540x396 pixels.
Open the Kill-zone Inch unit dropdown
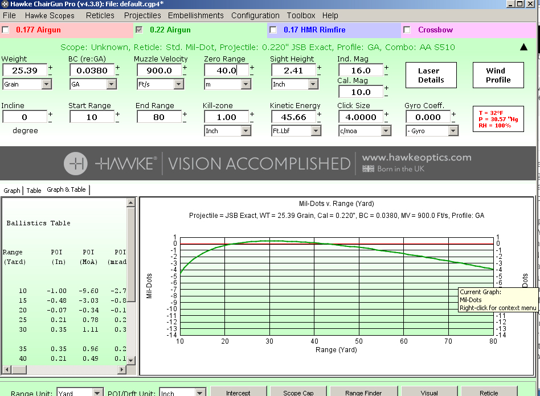[246, 131]
